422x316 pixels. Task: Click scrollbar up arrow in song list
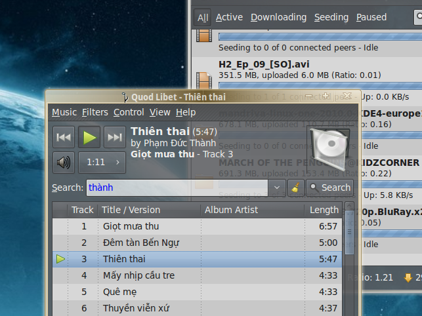point(349,206)
